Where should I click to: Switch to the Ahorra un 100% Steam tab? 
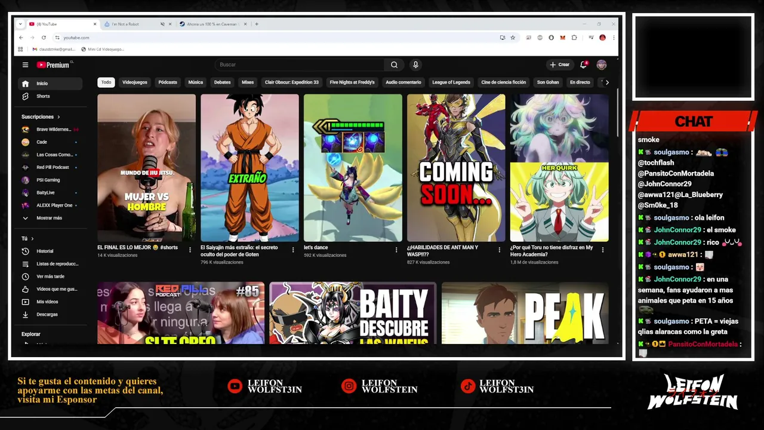coord(212,24)
